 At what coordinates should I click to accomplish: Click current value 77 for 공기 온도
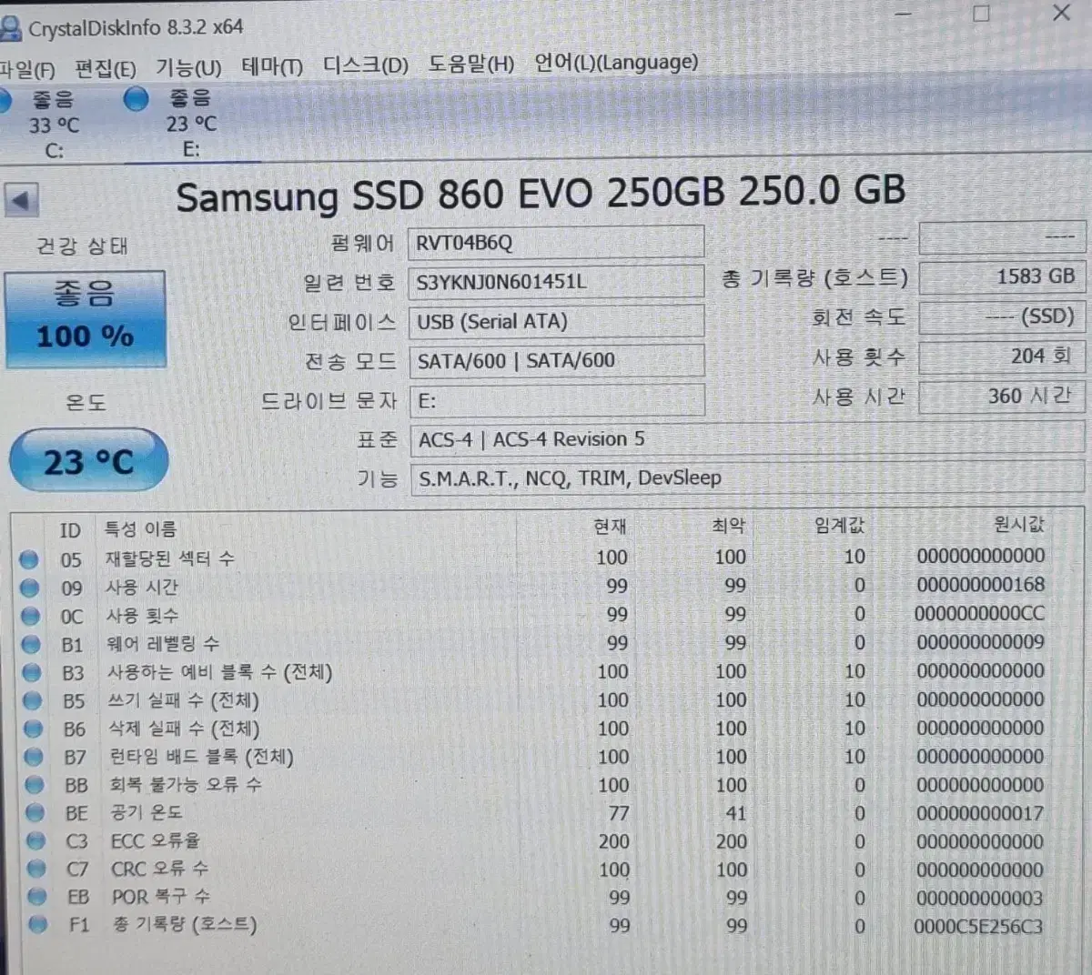pyautogui.click(x=619, y=813)
